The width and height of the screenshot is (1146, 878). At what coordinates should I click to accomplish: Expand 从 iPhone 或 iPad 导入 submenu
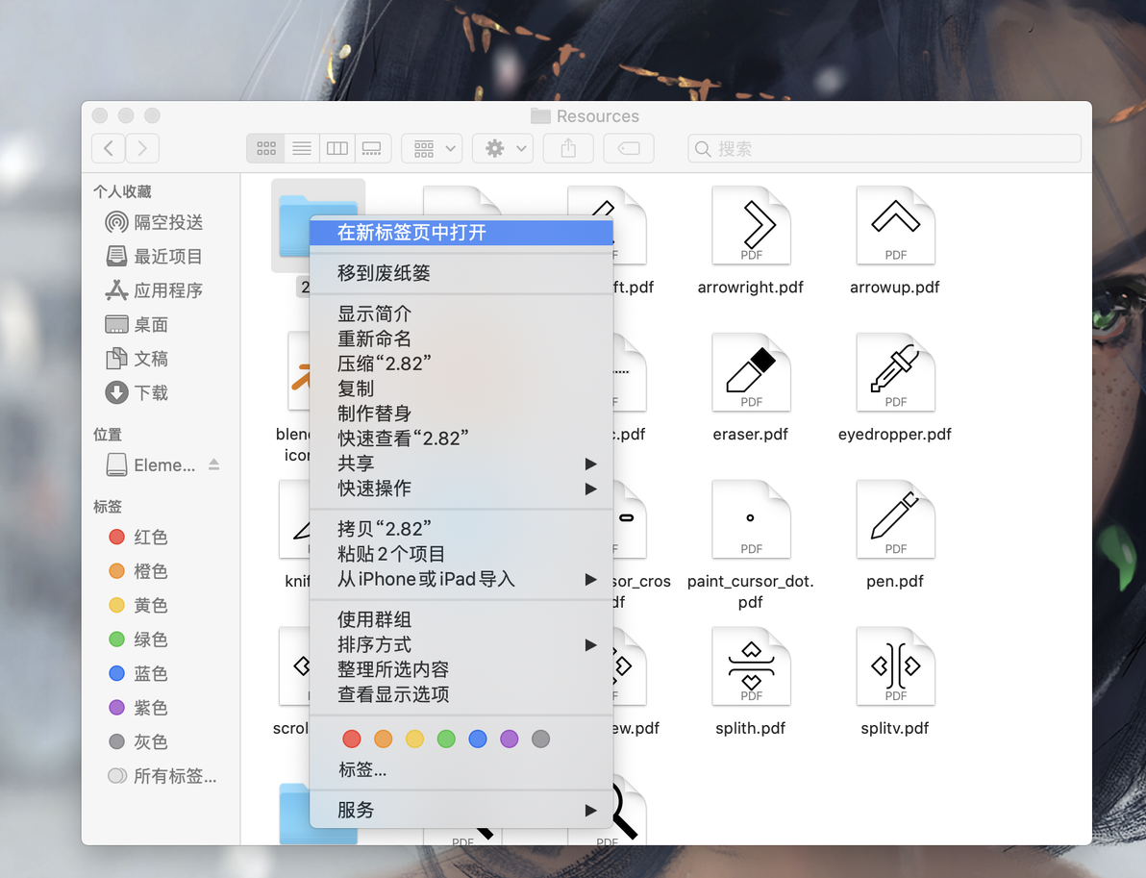point(461,579)
